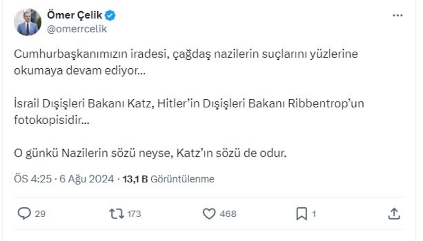Click the blue verified badge

[110, 16]
